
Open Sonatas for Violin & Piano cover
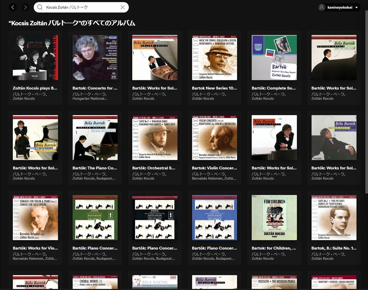35,218
